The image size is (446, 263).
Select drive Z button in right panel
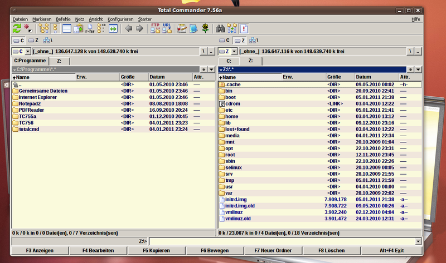click(240, 41)
